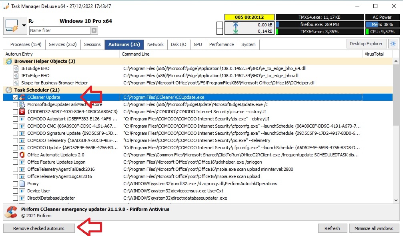Go to the Disk I/O tab
The height and width of the screenshot is (236, 403).
(x=178, y=44)
